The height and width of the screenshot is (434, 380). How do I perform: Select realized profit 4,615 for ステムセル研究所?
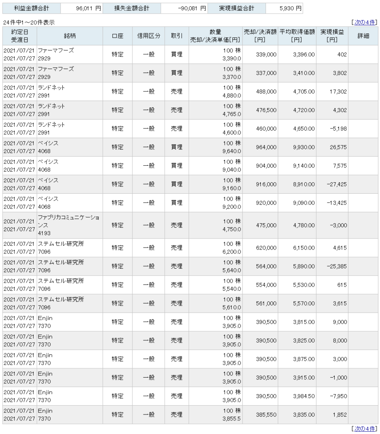(x=332, y=248)
